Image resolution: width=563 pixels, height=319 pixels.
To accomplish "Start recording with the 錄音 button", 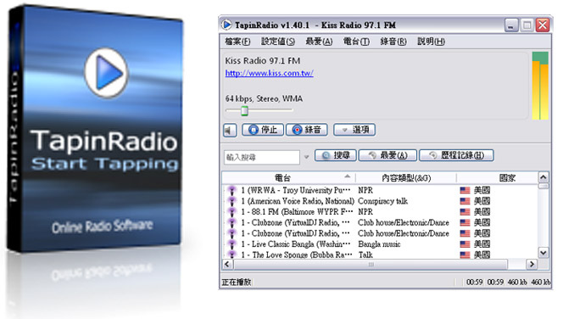I will tap(307, 130).
